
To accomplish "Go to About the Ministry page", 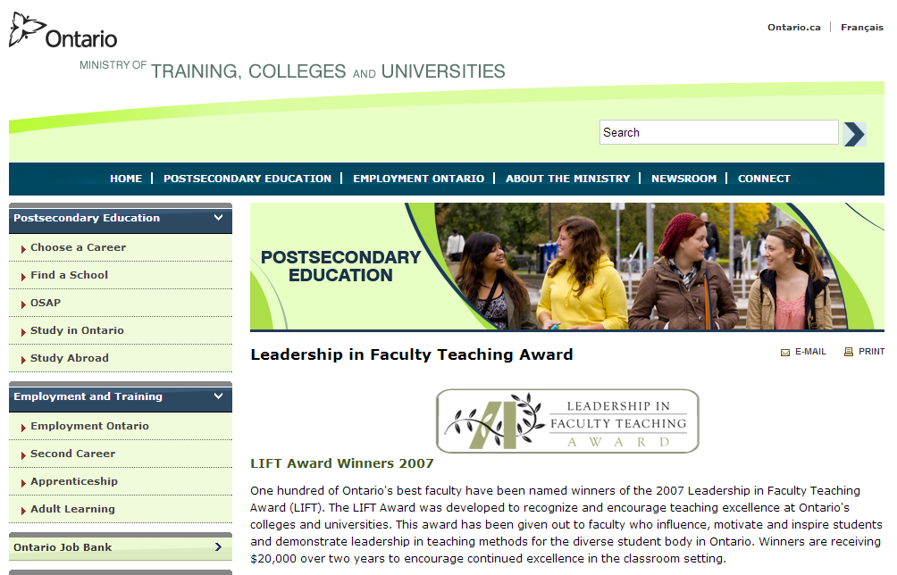I will coord(567,179).
